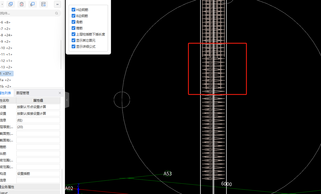321x194 pixels.
Task: Click the 属性值 column header
Action: [x=38, y=100]
